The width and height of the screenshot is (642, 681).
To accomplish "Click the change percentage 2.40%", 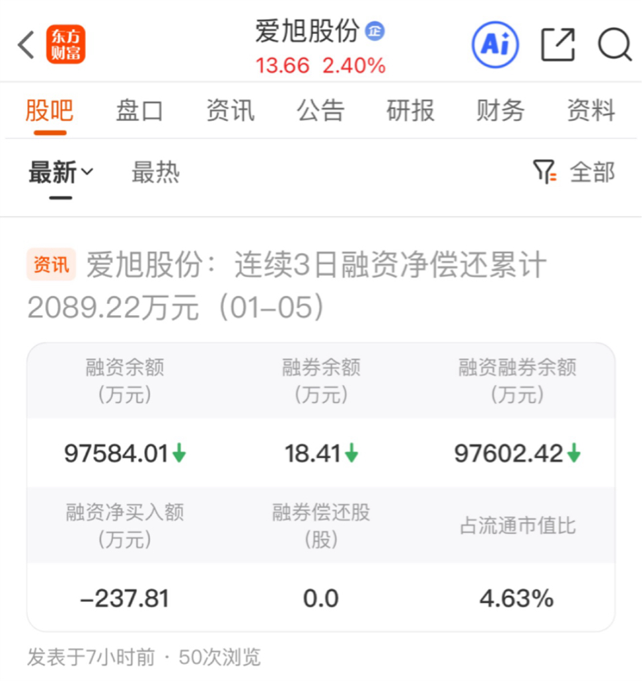I will (x=354, y=66).
